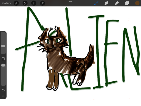Open the brown active color picker
Viewport: 141px width, 106px height.
coord(137,3)
